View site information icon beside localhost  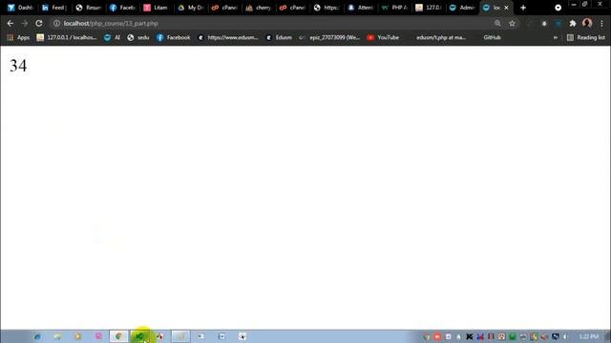56,23
